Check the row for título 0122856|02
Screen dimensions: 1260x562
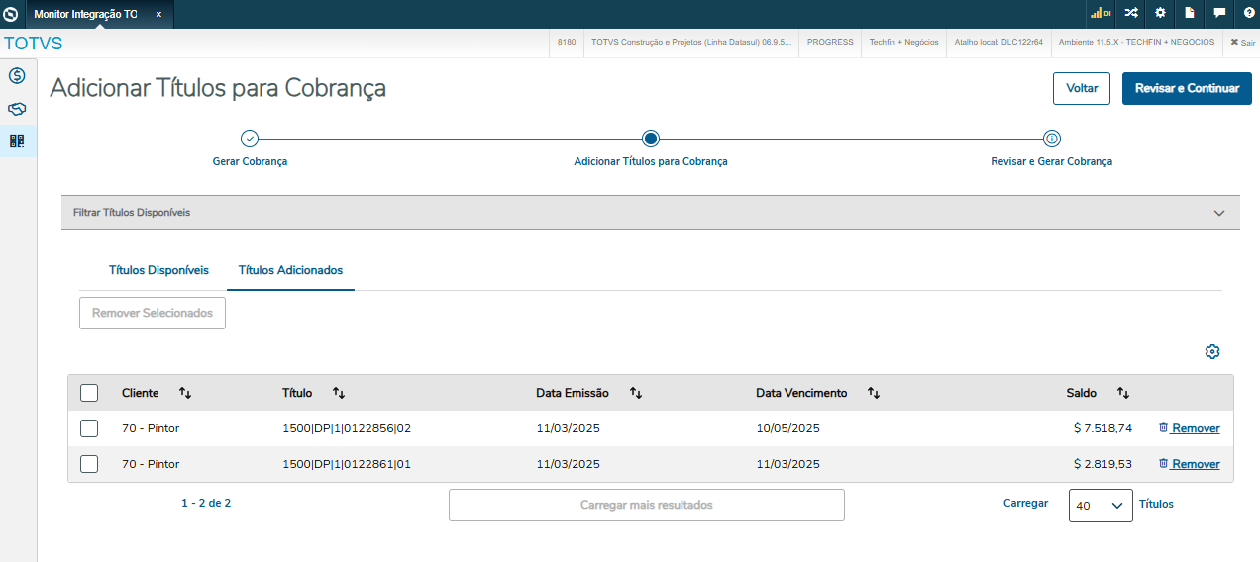coord(89,428)
